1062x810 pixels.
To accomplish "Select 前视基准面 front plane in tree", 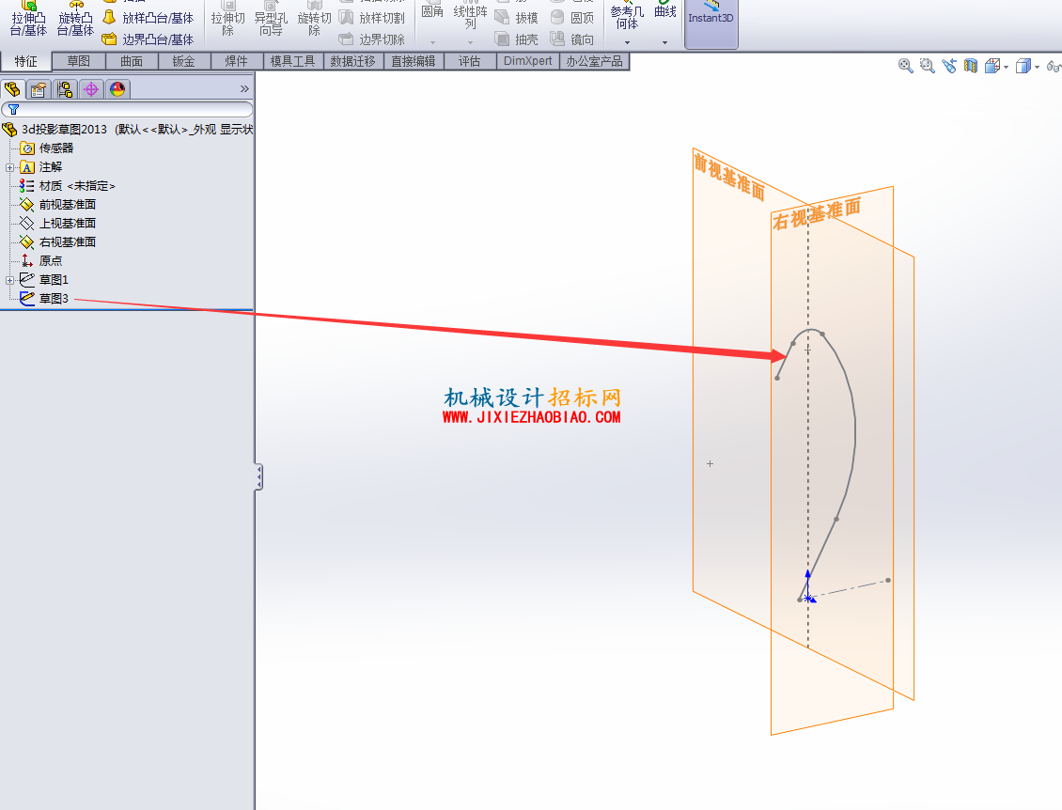I will 58,204.
